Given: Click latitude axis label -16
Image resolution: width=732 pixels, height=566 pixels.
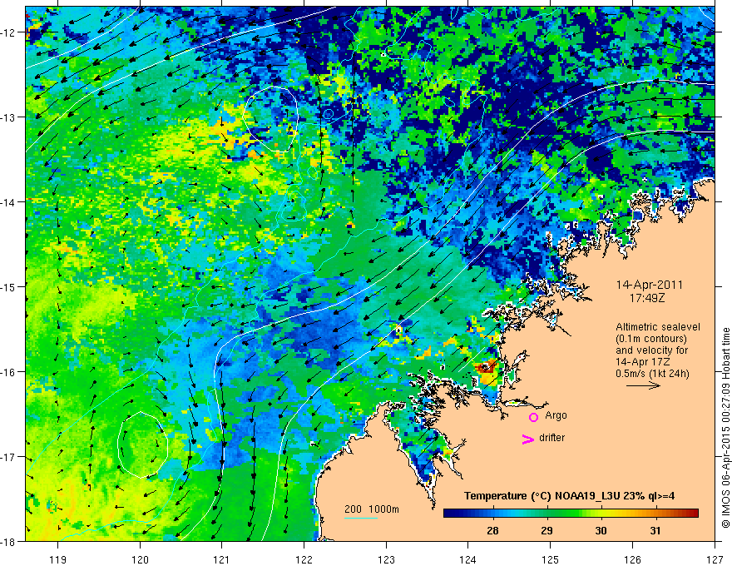Looking at the screenshot, I should (x=8, y=372).
